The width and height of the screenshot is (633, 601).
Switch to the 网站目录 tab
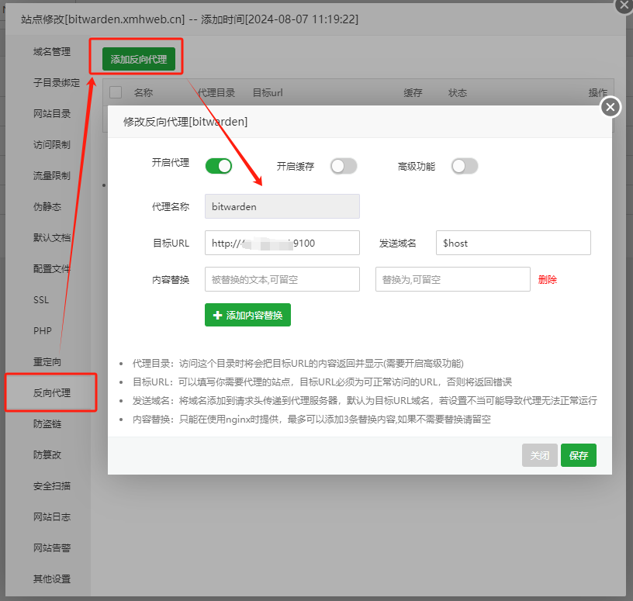[x=52, y=114]
